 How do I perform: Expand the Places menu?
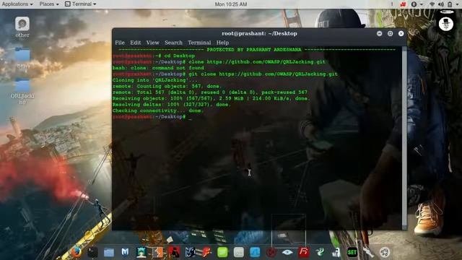(49, 4)
